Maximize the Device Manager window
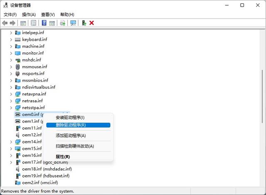This screenshot has width=266, height=195. tap(242, 5)
